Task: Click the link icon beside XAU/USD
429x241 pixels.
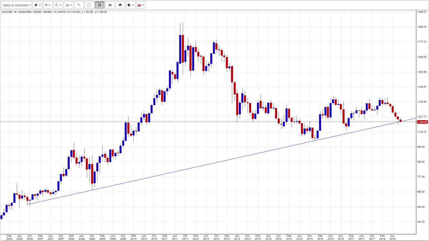Action: click(15, 12)
